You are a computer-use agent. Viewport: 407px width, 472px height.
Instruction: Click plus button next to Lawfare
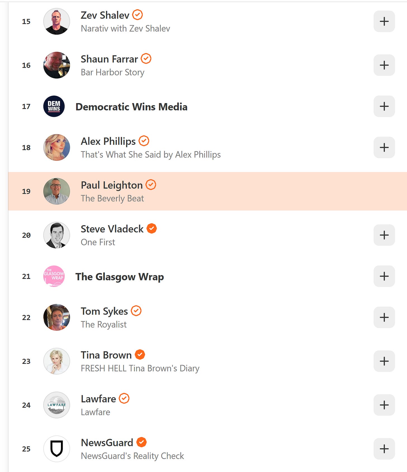[x=384, y=405]
